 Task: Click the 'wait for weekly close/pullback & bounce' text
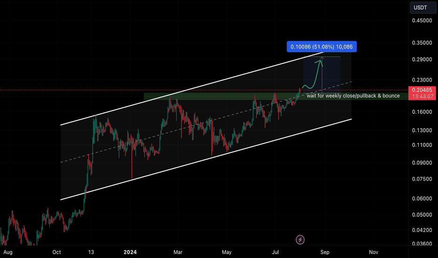pyautogui.click(x=353, y=96)
